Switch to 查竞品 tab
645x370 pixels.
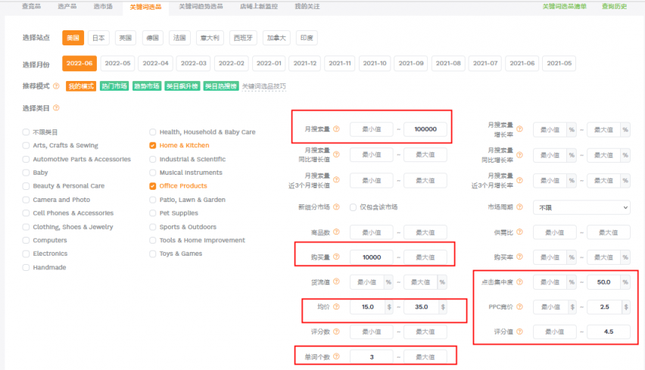31,6
